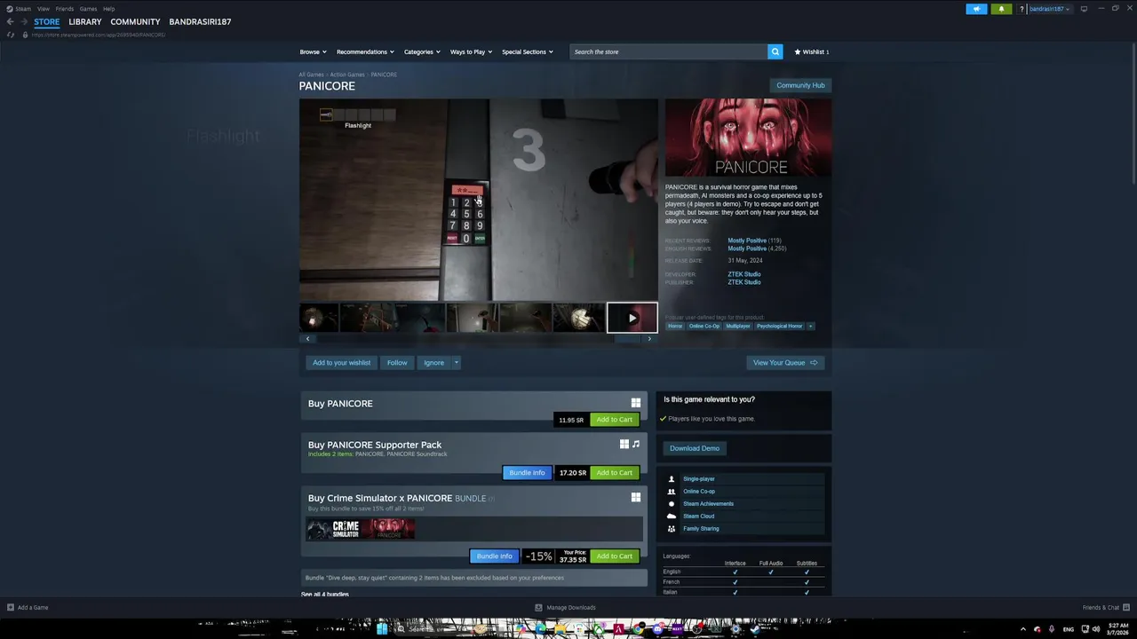Switch to the STORE tab
Screen dimensions: 1137x639
[x=47, y=21]
